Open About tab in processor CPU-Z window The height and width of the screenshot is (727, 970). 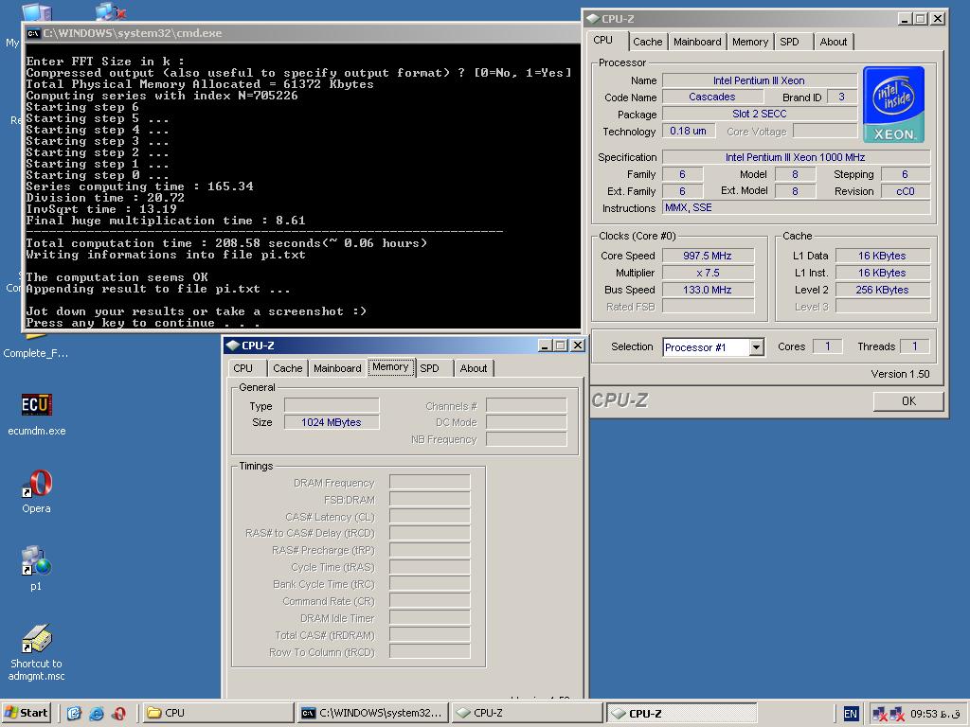834,42
